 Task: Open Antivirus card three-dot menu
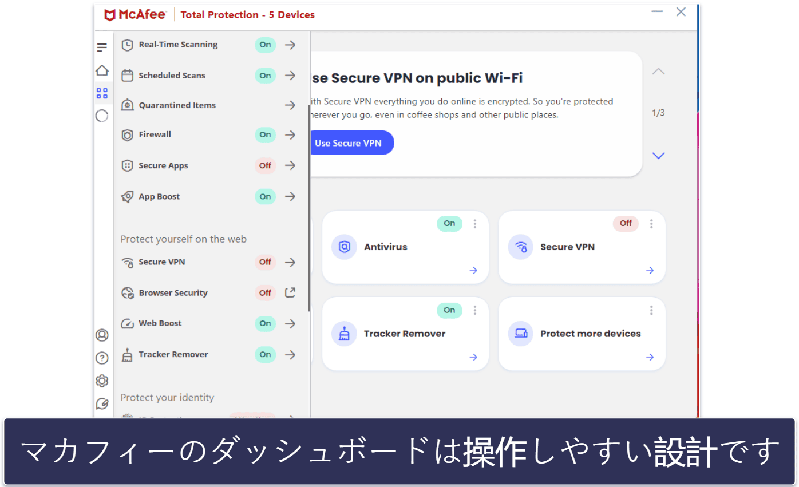(x=474, y=224)
